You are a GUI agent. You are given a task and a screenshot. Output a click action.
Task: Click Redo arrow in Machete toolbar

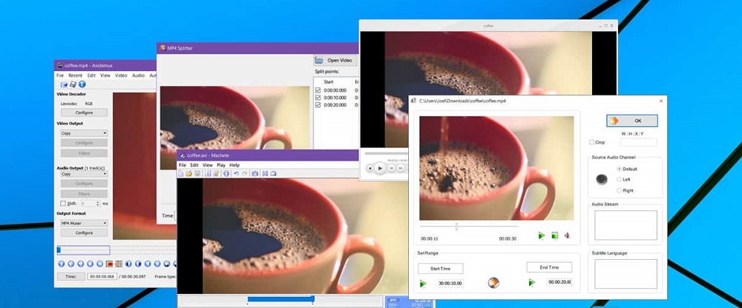coord(245,173)
